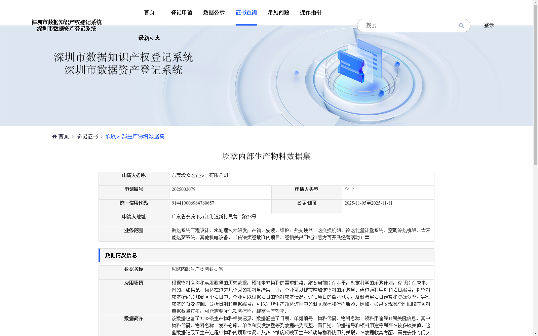Image resolution: width=538 pixels, height=336 pixels.
Task: Open 最新动态 navigation item
Action: tap(149, 38)
